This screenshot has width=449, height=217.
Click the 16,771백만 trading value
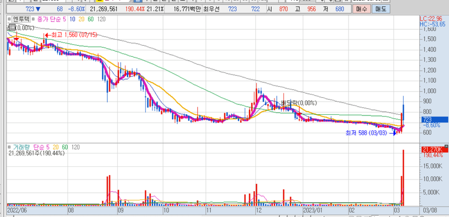pos(187,9)
